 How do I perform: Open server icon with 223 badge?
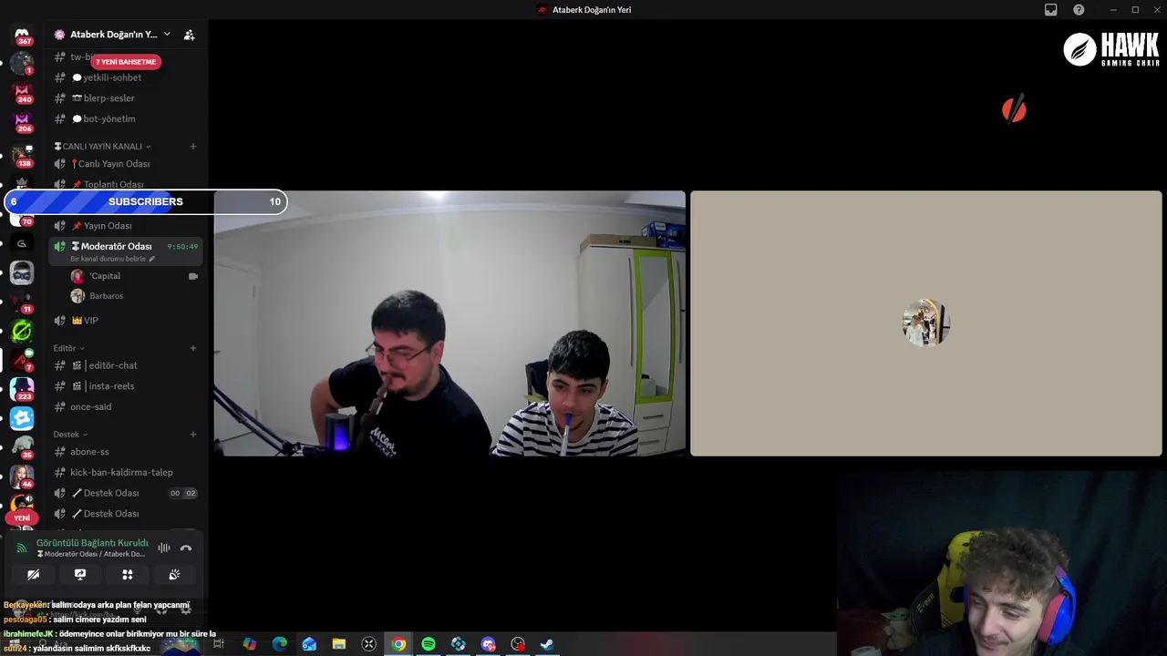[22, 389]
